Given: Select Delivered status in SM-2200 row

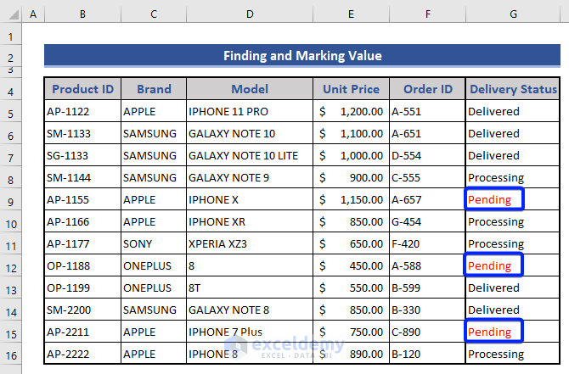Looking at the screenshot, I should pos(513,310).
